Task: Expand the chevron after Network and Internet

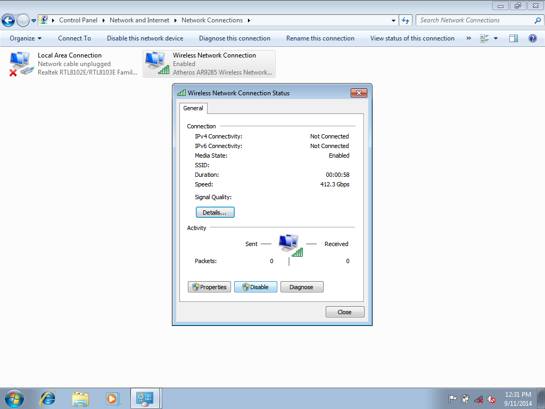Action: tap(176, 20)
